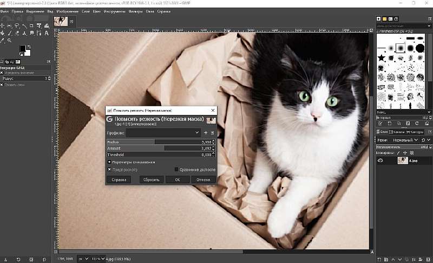The width and height of the screenshot is (433, 263).
Task: Toggle lock alpha channel for layer
Action: click(412, 153)
